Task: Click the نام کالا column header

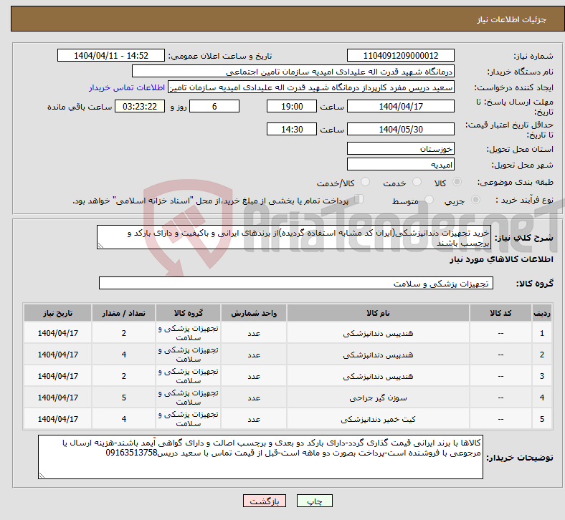Action: [378, 313]
